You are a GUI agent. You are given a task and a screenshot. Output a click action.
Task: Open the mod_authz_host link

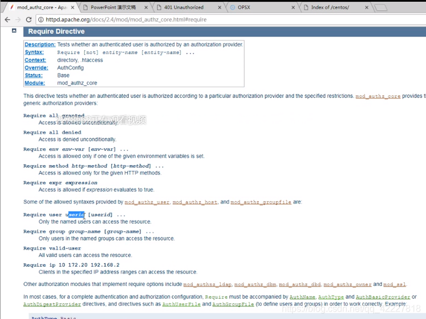point(195,202)
